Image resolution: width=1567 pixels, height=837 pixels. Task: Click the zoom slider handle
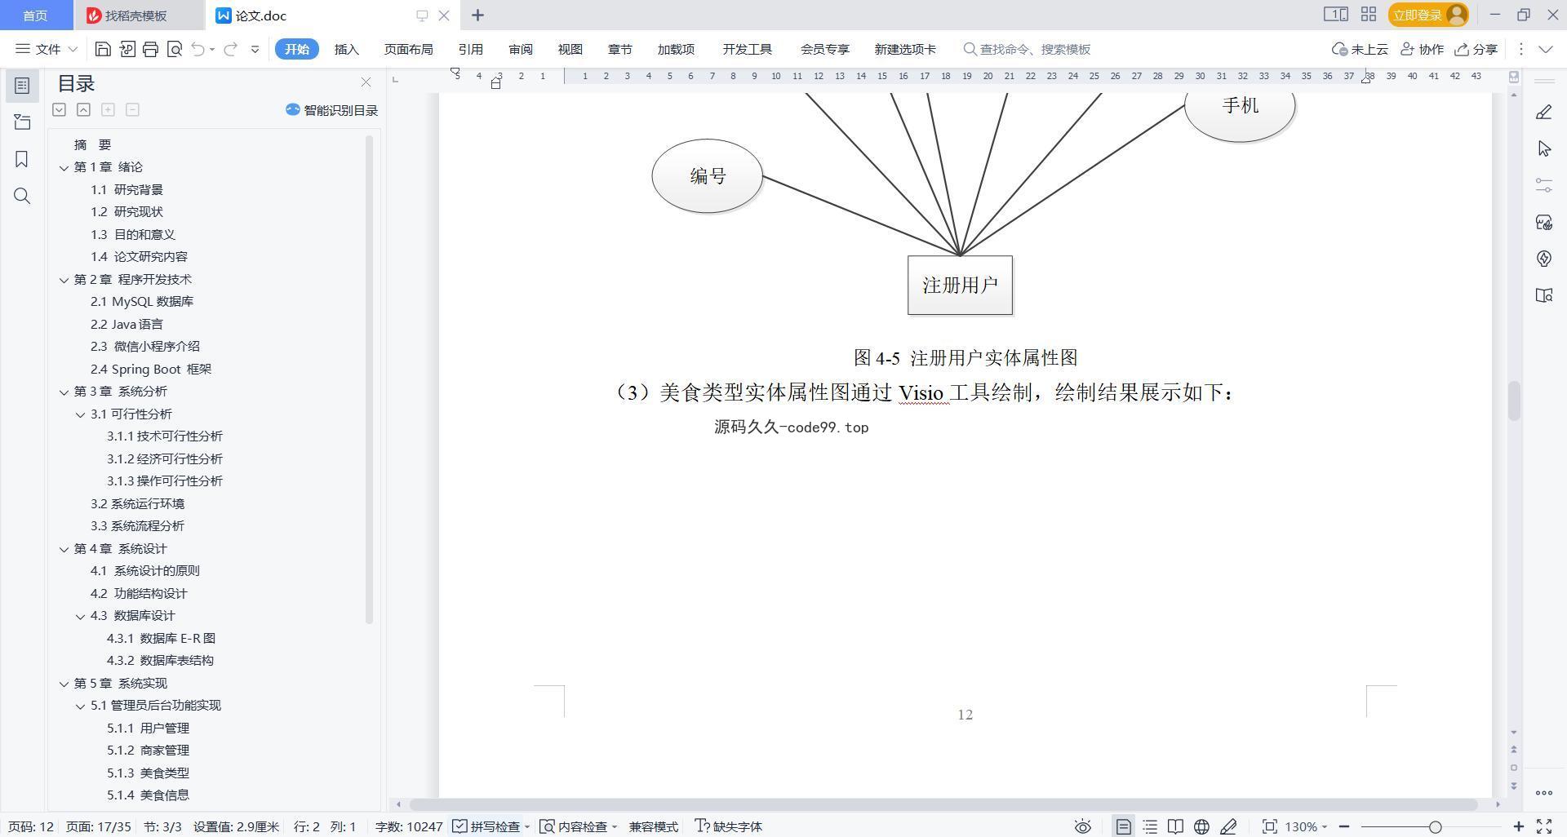(x=1435, y=826)
